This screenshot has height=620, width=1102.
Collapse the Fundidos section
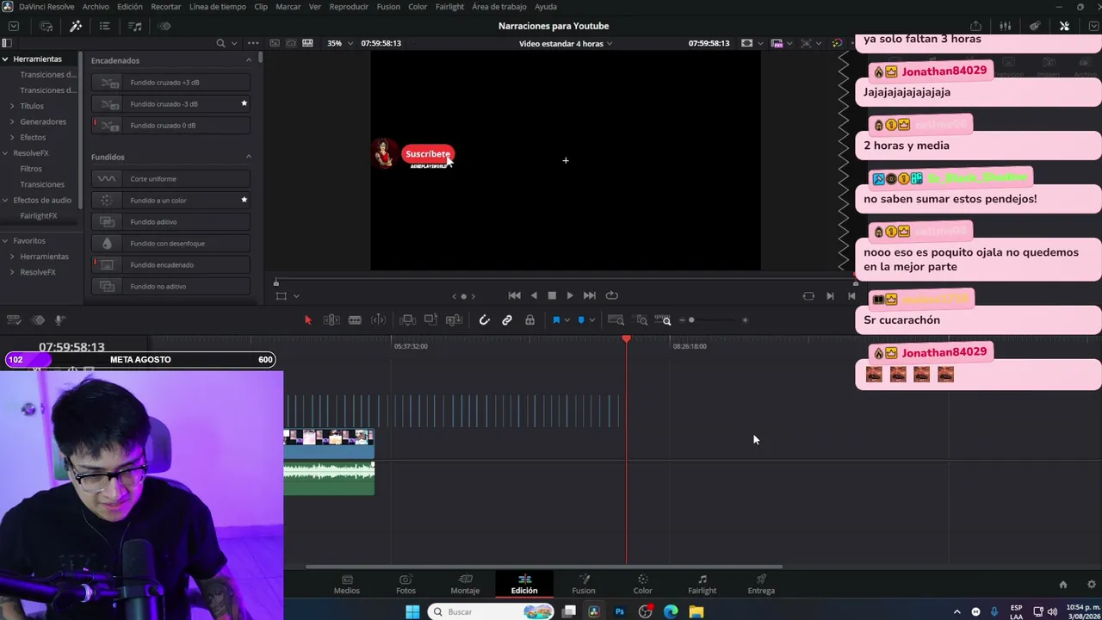point(249,157)
